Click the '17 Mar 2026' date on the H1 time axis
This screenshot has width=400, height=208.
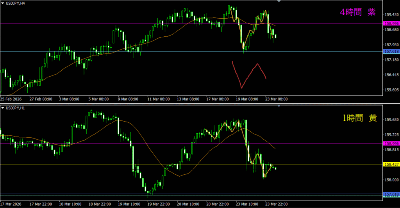click(x=12, y=204)
